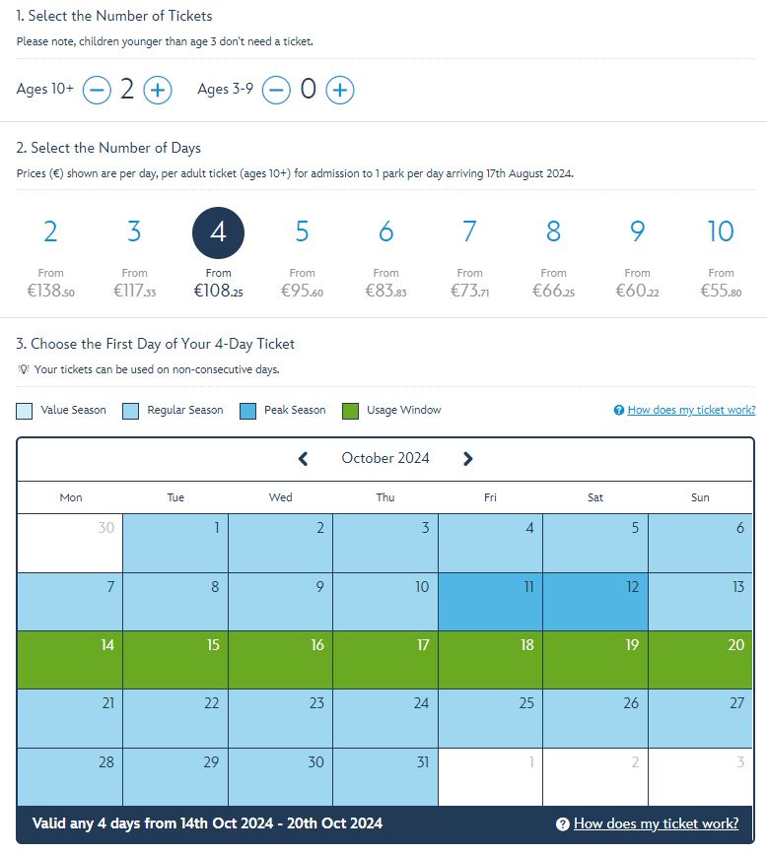Image resolution: width=767 pixels, height=854 pixels.
Task: Advance calendar to next month
Action: click(467, 459)
